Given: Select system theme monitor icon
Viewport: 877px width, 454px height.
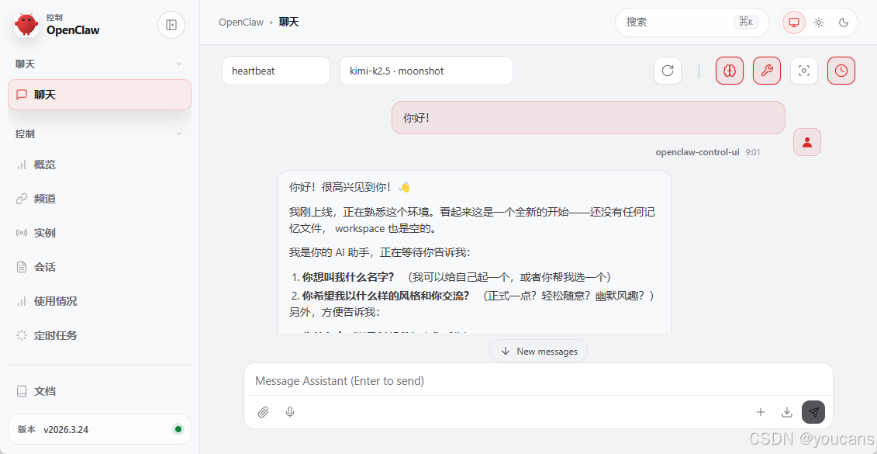Looking at the screenshot, I should 792,23.
